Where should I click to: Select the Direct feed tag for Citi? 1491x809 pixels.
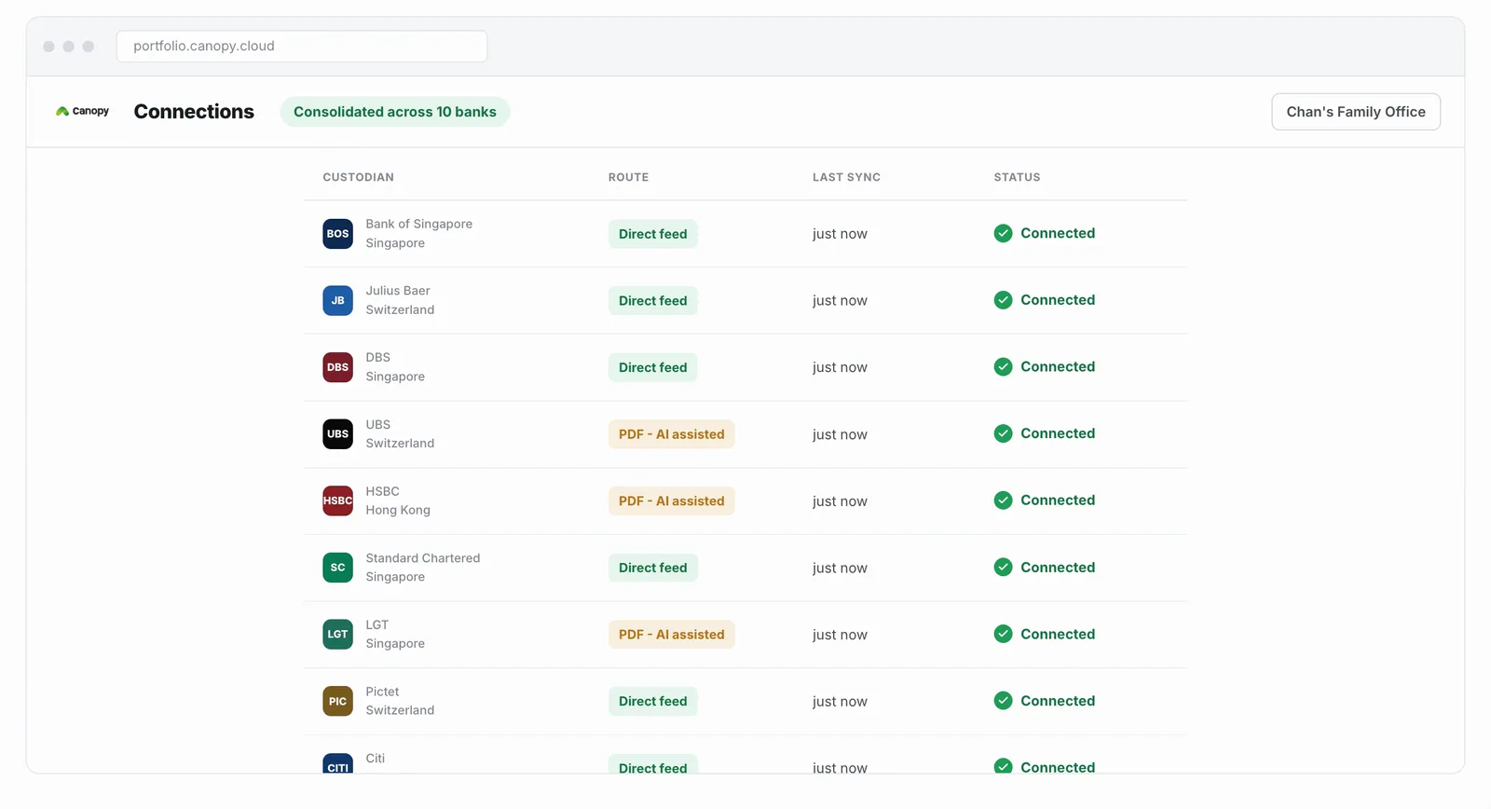(653, 764)
